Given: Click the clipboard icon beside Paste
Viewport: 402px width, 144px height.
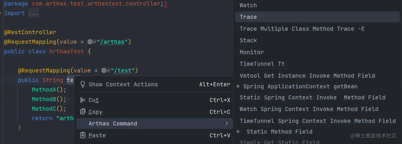Looking at the screenshot, I should (83, 135).
